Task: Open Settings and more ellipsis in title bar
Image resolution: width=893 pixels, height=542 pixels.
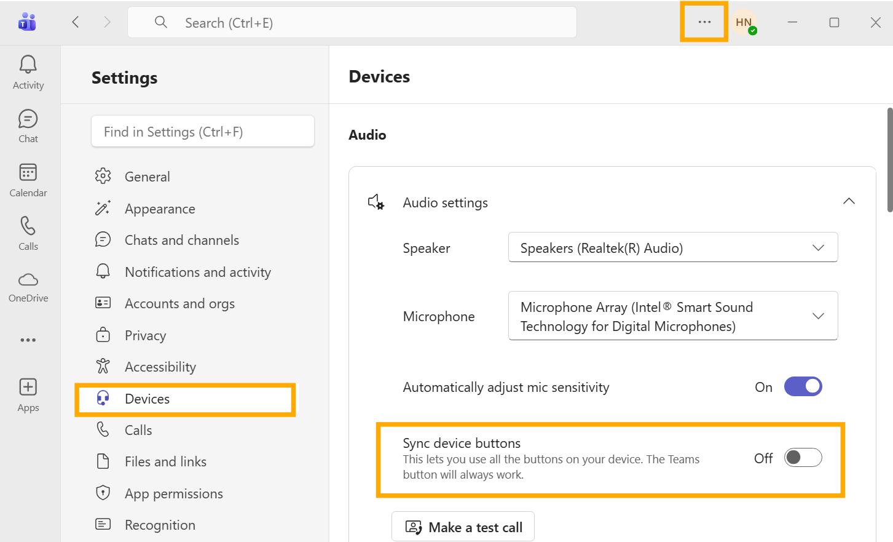Action: coord(704,22)
